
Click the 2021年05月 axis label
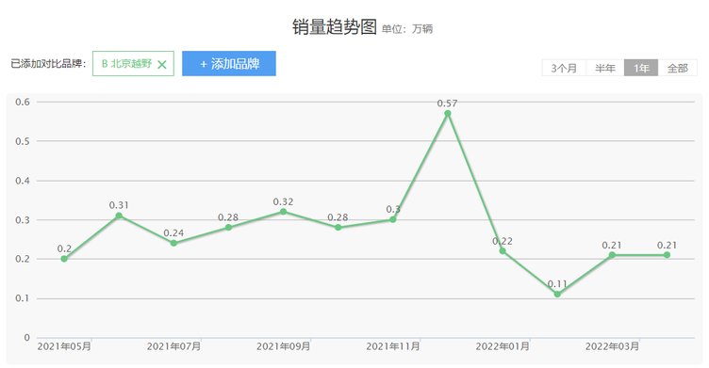(64, 346)
